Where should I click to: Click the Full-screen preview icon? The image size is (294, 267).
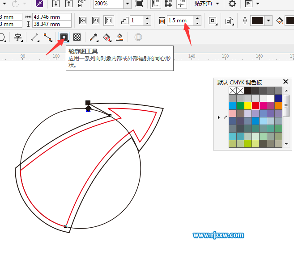point(139,4)
